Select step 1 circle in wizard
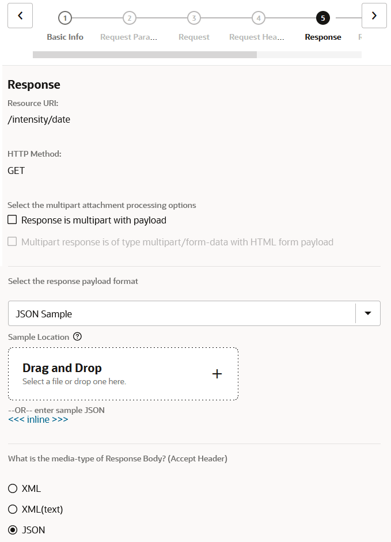This screenshot has height=542, width=391. click(x=65, y=18)
